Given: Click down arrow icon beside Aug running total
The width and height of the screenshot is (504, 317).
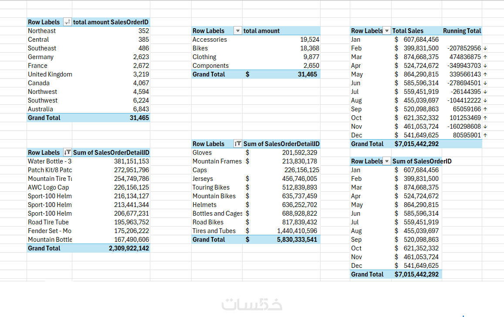Looking at the screenshot, I should point(485,100).
